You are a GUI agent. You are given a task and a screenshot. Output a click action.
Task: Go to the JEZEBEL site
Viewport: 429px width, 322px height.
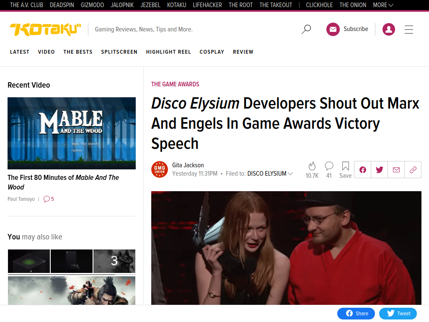tap(150, 5)
